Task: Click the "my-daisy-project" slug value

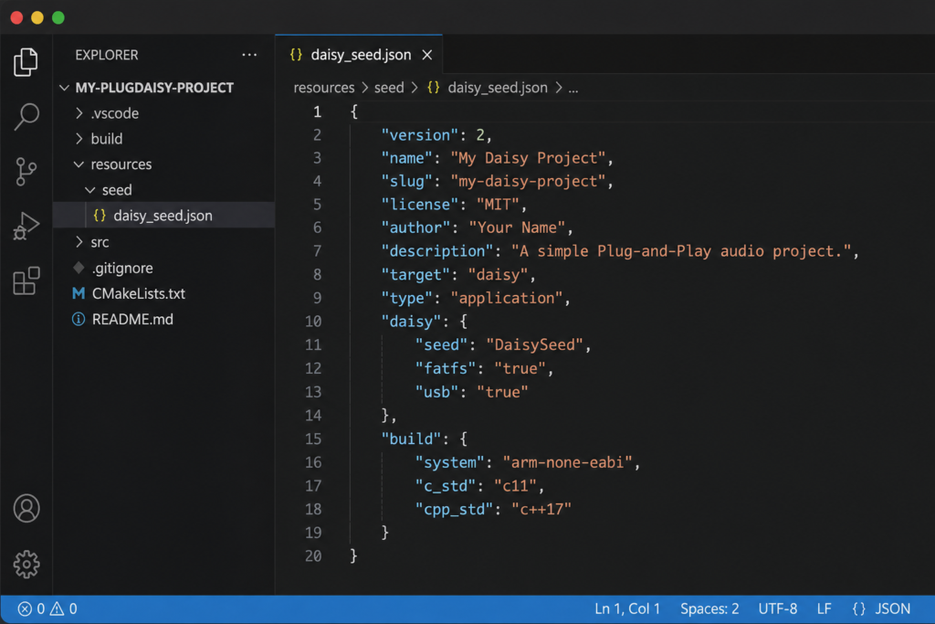Action: tap(528, 182)
